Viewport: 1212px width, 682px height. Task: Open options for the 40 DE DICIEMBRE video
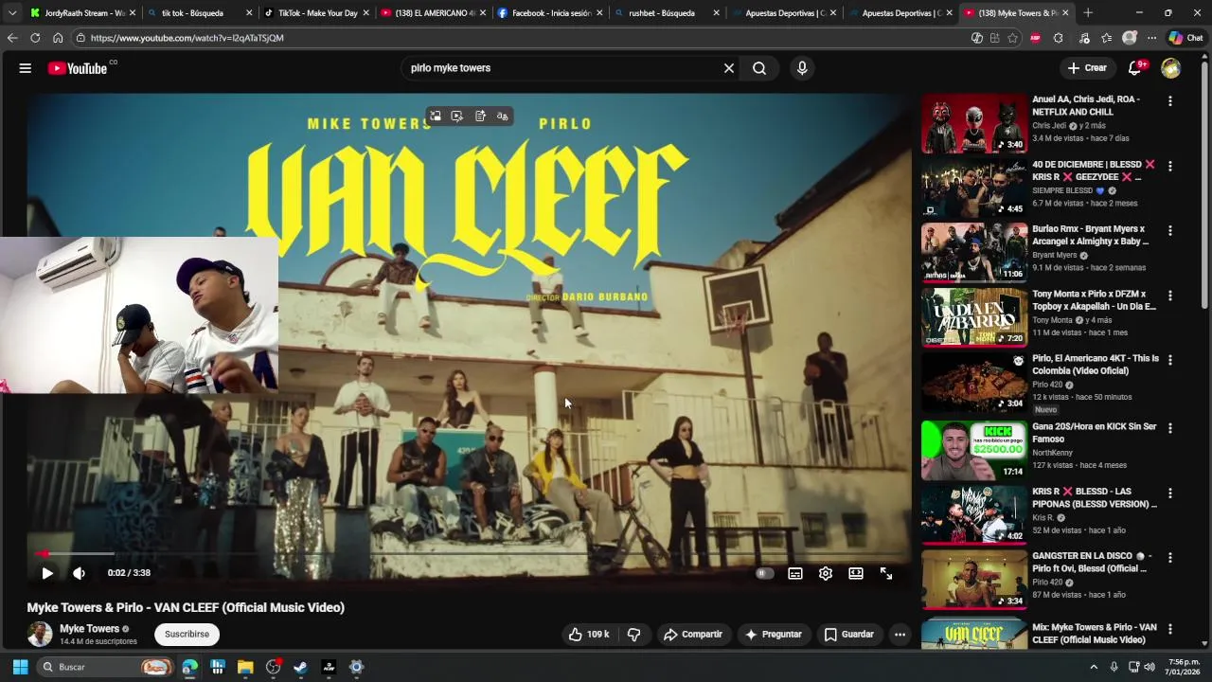[1170, 166]
